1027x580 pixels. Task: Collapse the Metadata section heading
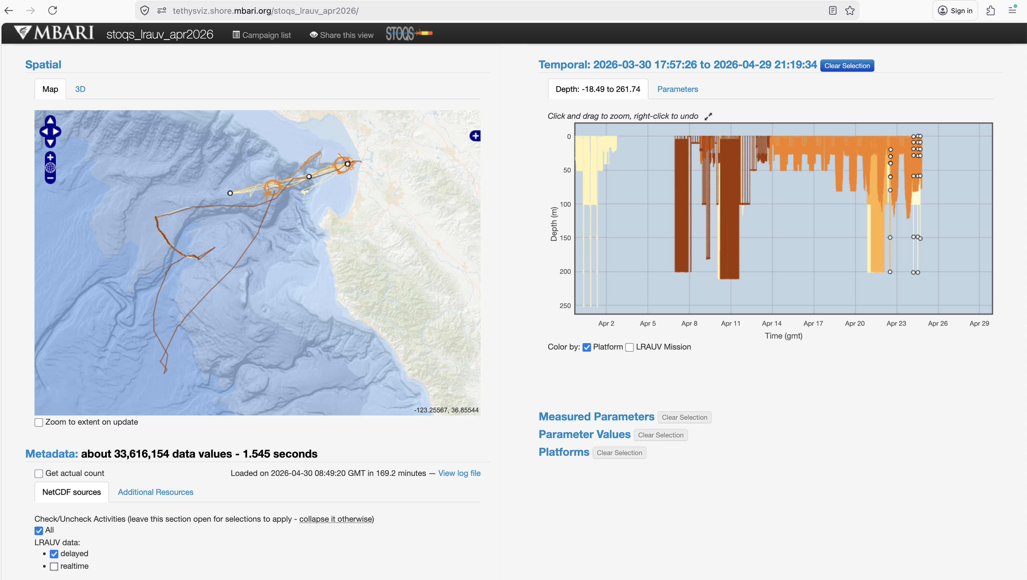coord(51,454)
